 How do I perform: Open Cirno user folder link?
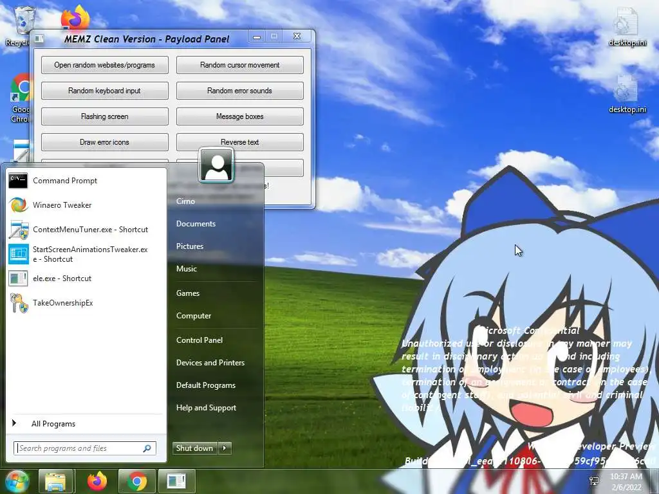click(x=185, y=201)
